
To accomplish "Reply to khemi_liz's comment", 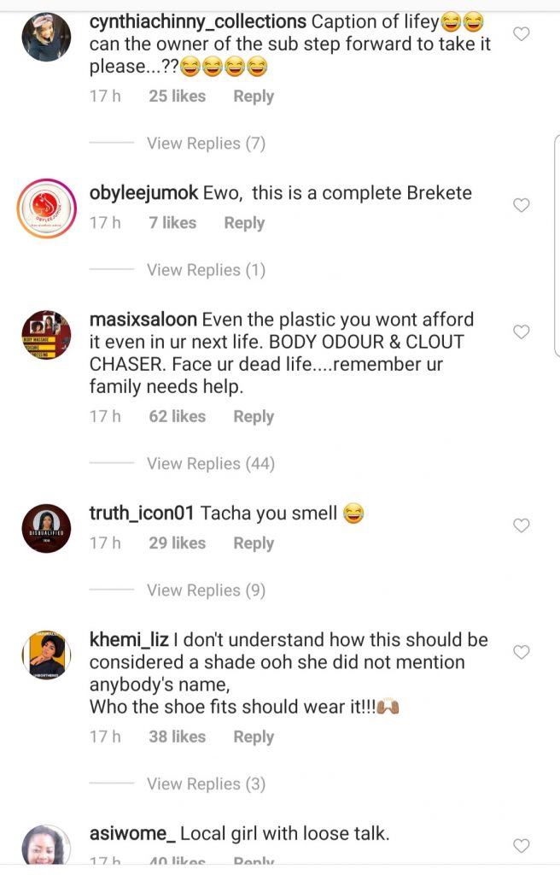I will 254,737.
